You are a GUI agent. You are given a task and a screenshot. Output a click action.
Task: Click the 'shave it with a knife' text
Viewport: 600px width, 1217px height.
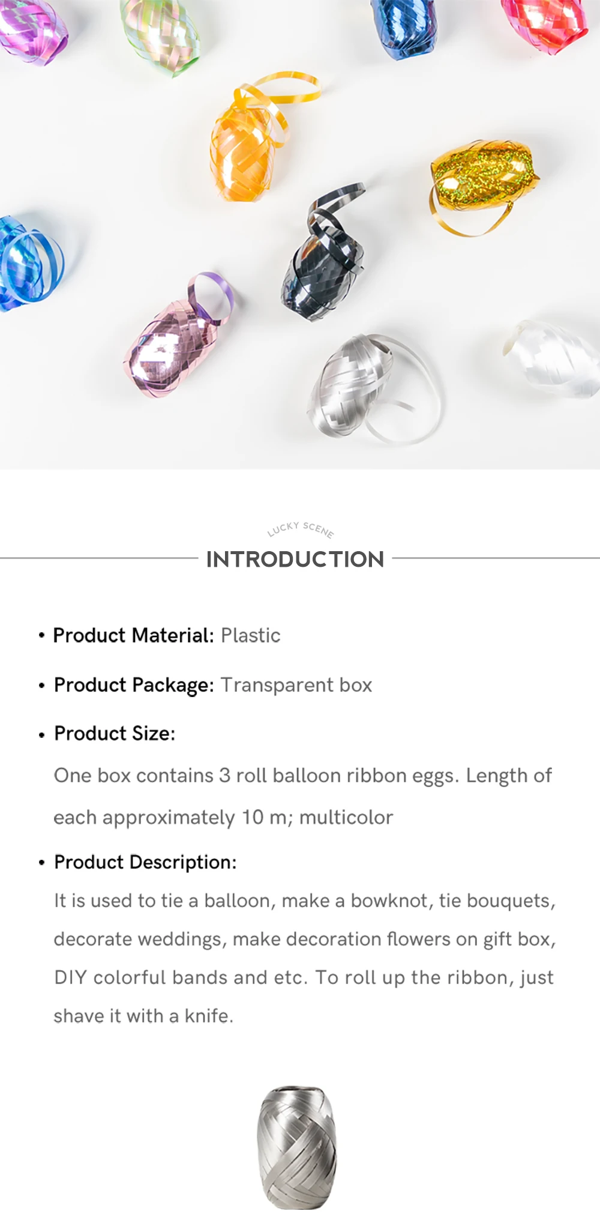(x=143, y=1016)
